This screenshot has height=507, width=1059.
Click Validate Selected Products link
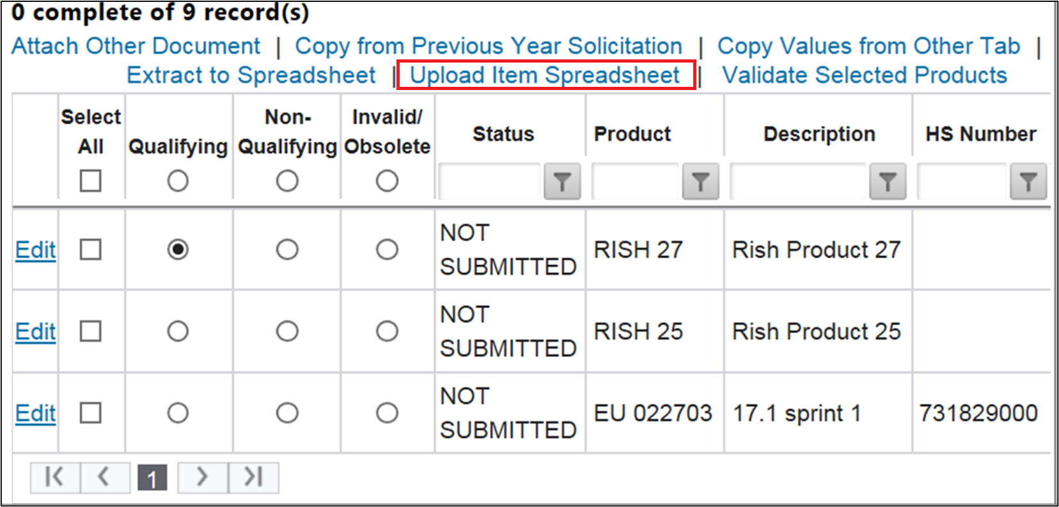[865, 75]
